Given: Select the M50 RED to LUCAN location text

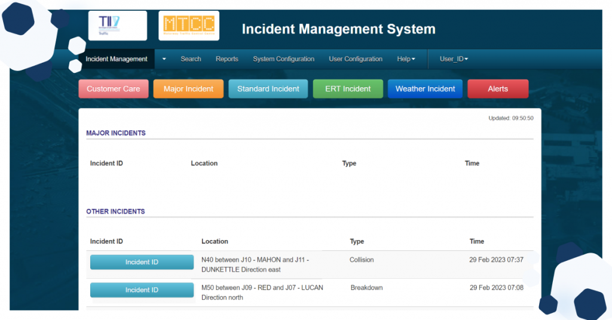Looking at the screenshot, I should (x=262, y=293).
